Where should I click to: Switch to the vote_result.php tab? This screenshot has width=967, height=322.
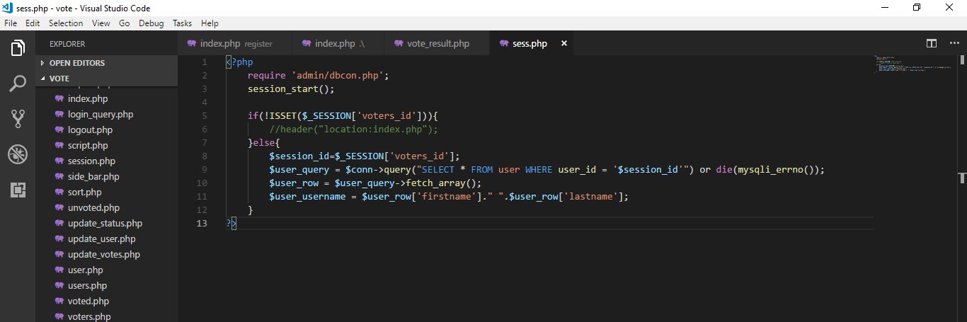[x=437, y=44]
